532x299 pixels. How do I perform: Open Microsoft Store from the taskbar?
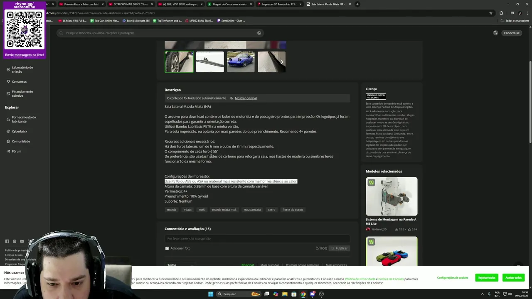(294, 294)
